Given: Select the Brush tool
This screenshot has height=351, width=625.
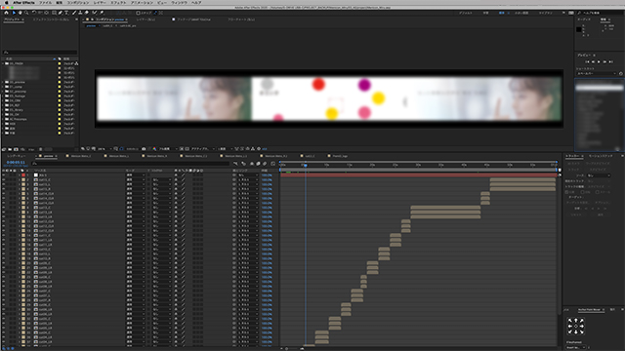Looking at the screenshot, I should coord(74,13).
